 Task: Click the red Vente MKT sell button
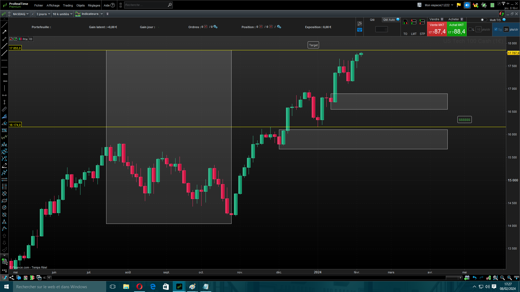point(437,29)
